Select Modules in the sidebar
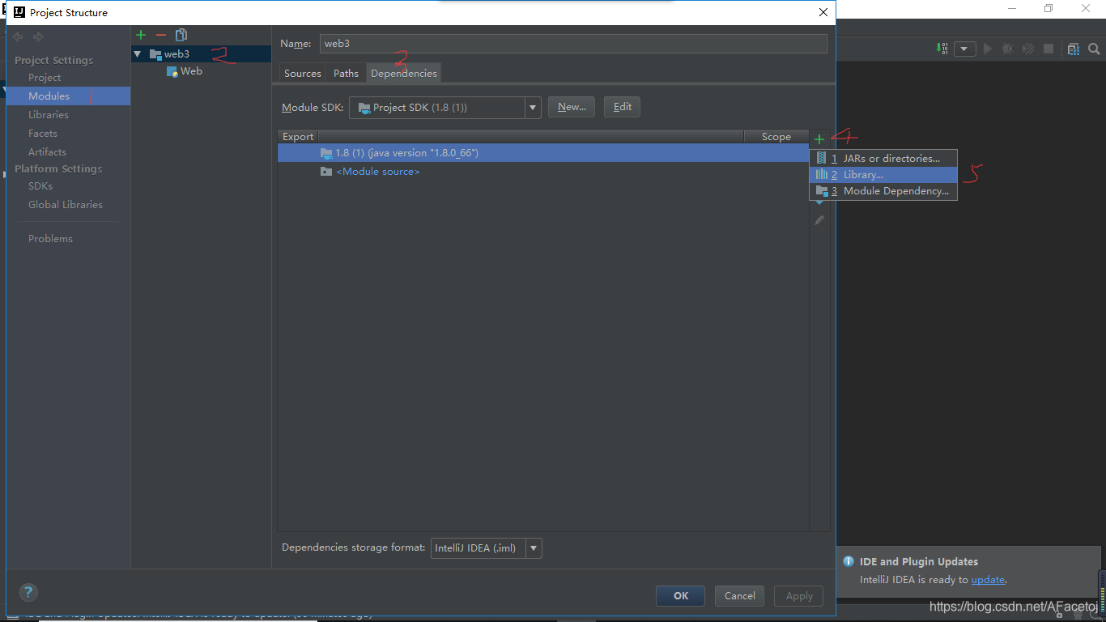Screen dimensions: 1106x622 point(68,96)
